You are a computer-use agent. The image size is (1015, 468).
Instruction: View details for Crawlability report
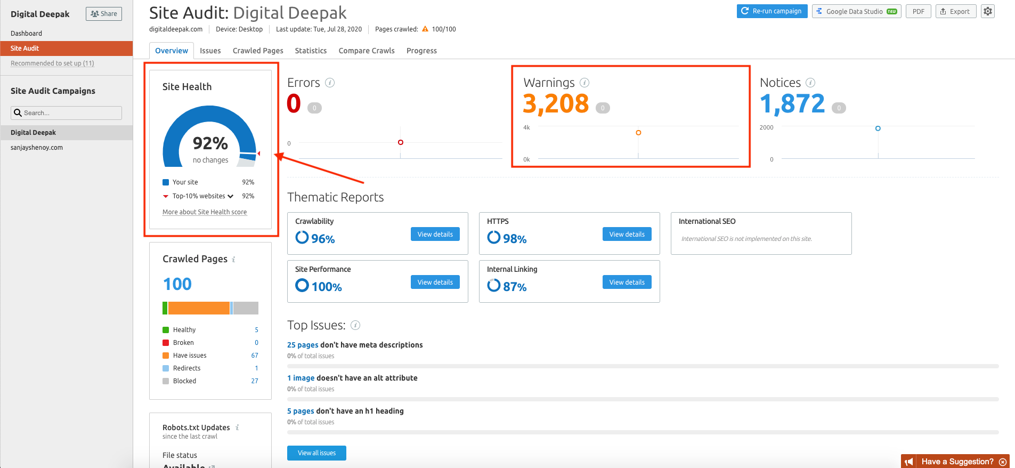[435, 234]
